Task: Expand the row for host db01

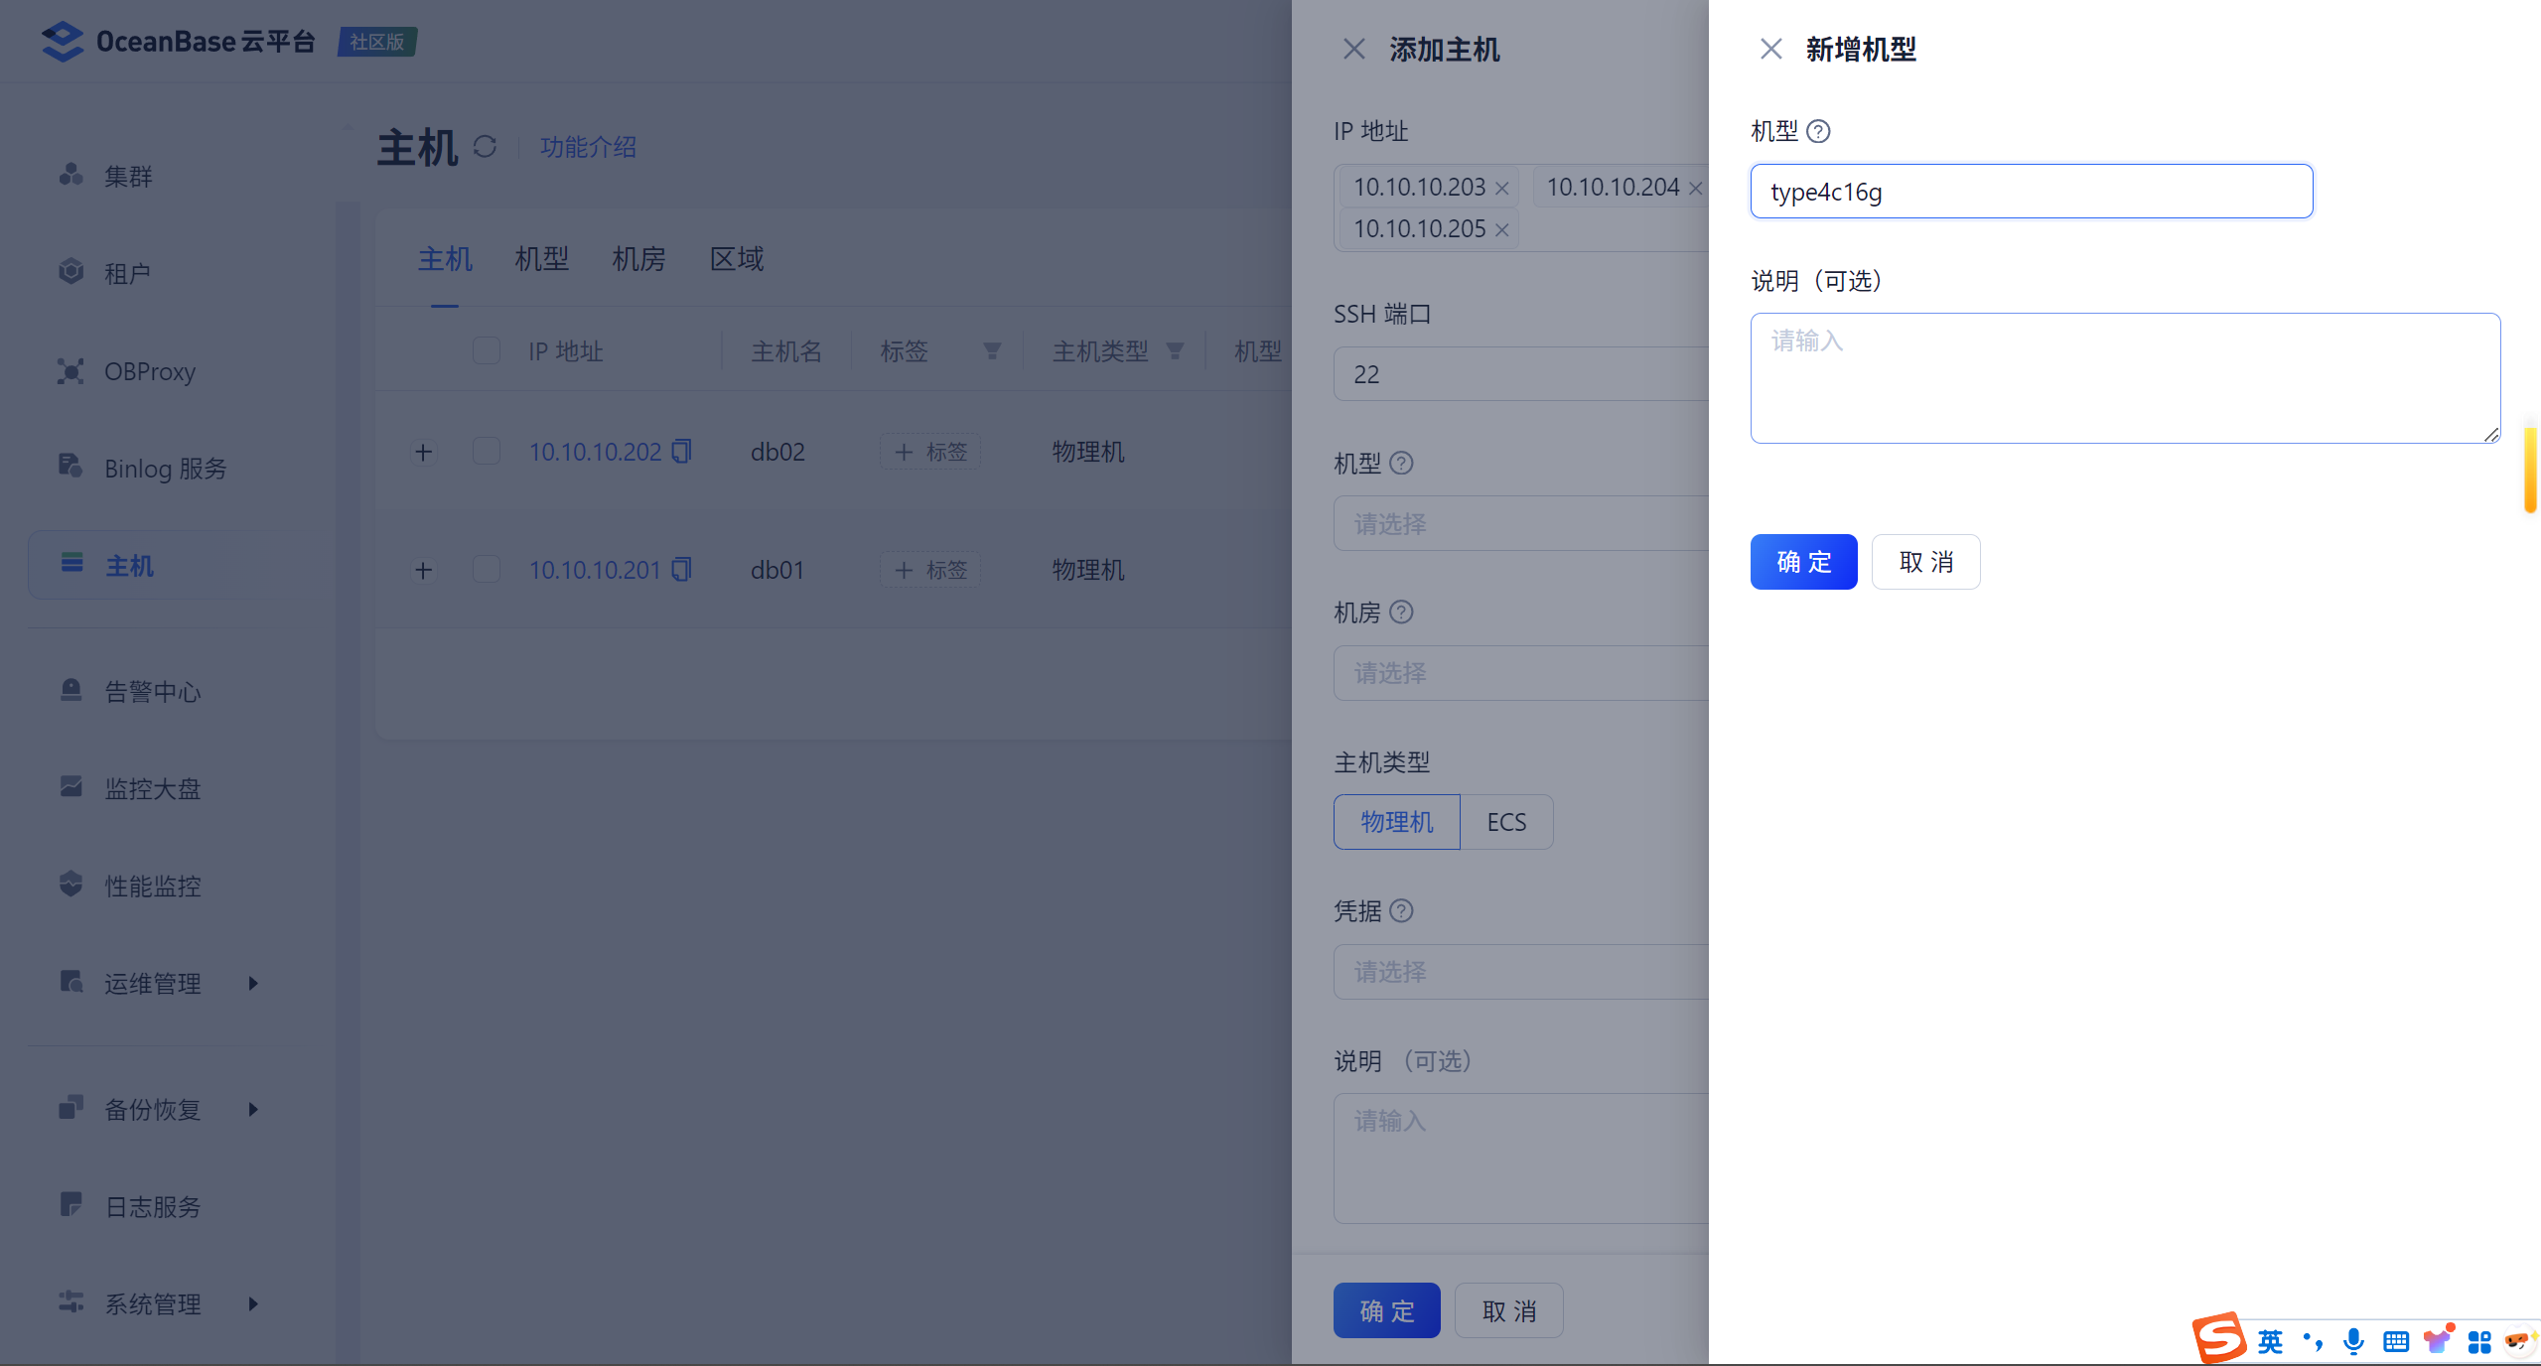Action: point(424,570)
